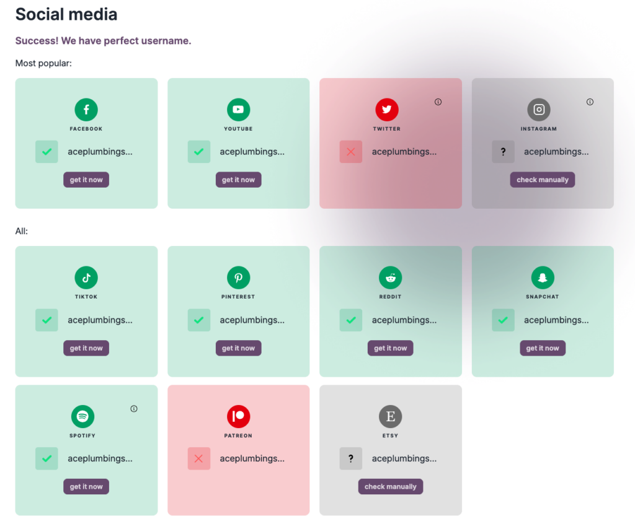The height and width of the screenshot is (516, 635).
Task: Click the Facebook logo icon
Action: tap(86, 110)
